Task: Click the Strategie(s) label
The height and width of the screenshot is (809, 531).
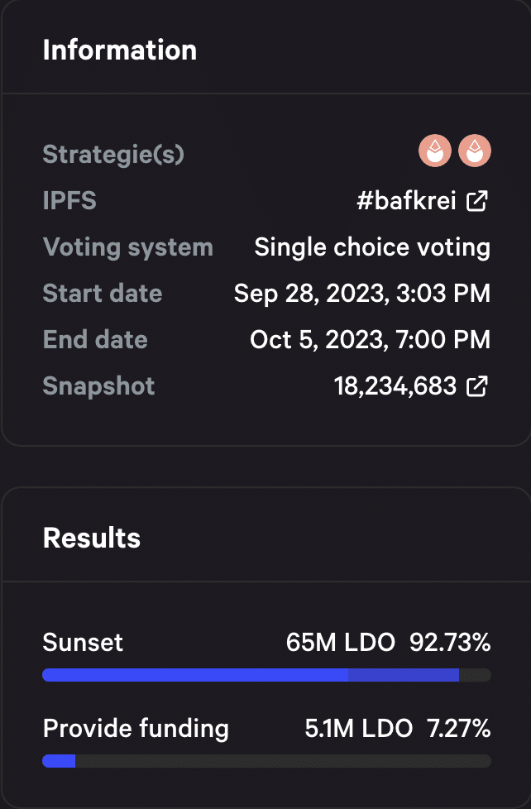Action: pyautogui.click(x=113, y=154)
